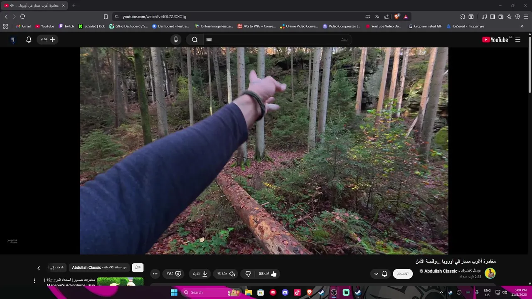Open the Bu5aled | Kick bookmark
Screen dimensions: 532x299
pos(92,26)
